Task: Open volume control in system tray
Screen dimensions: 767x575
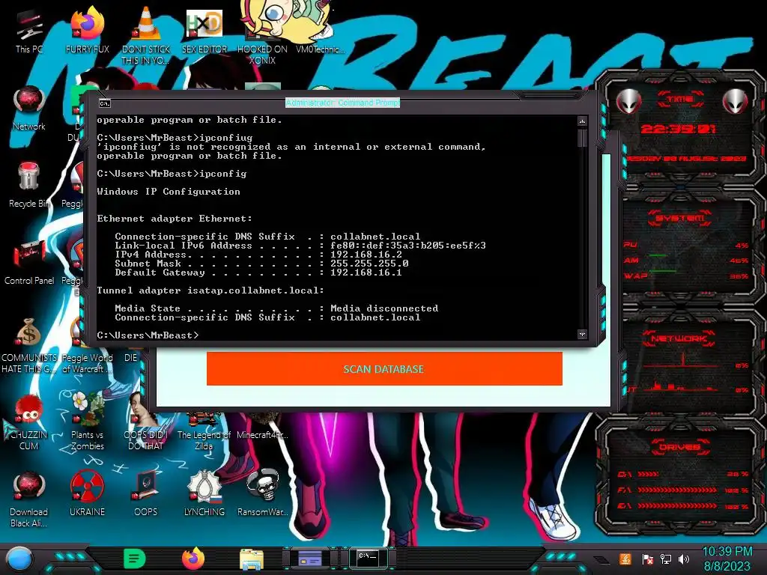Action: coord(684,559)
